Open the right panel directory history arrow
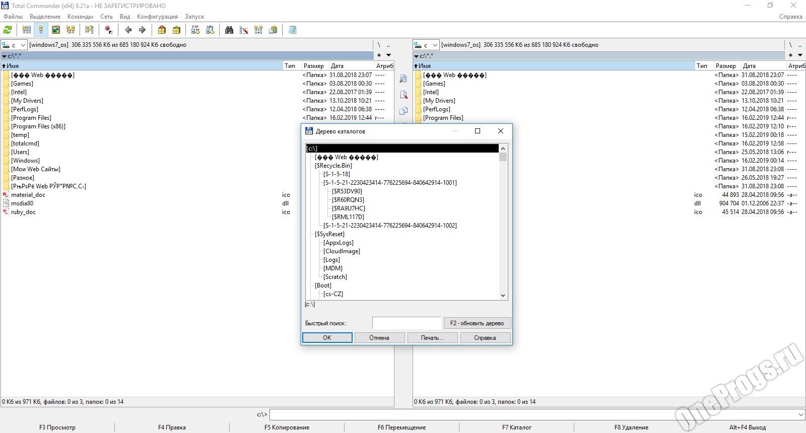The width and height of the screenshot is (806, 433). (800, 55)
